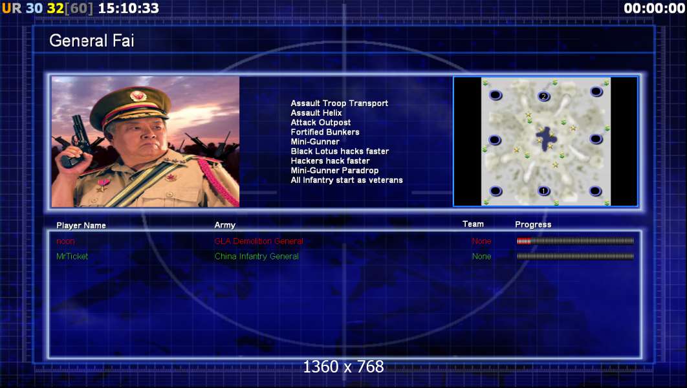This screenshot has height=388, width=687.
Task: Click noon's red team value 'None'
Action: click(x=481, y=241)
